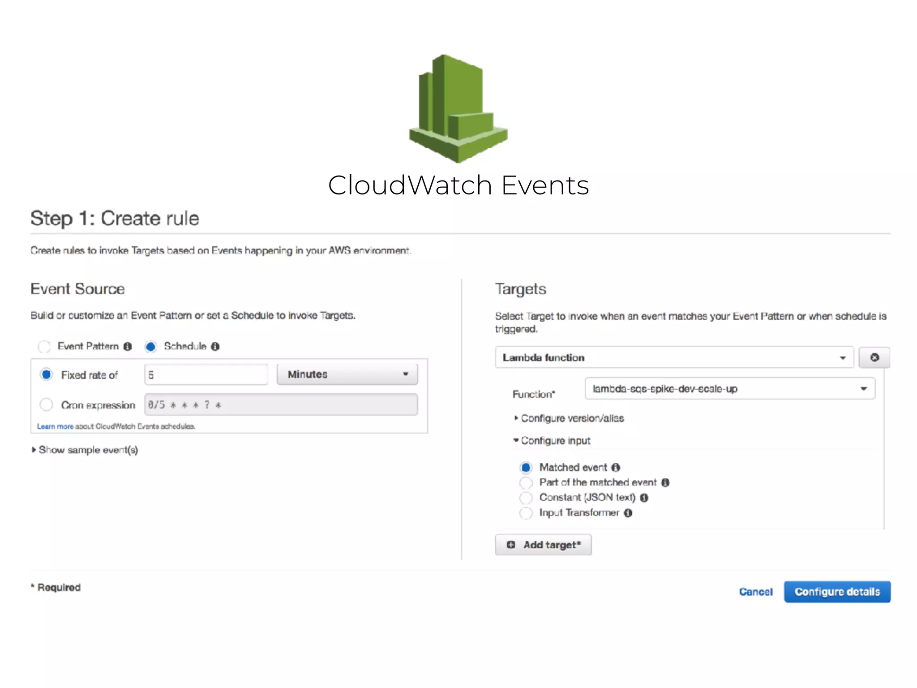Click the Cancel link
The height and width of the screenshot is (688, 917).
756,592
